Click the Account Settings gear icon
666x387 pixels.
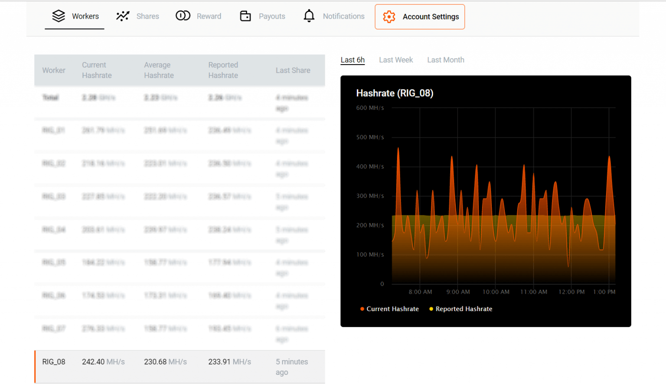(x=389, y=16)
